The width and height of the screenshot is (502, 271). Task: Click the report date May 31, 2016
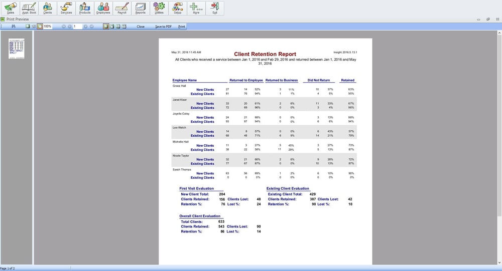pos(186,52)
